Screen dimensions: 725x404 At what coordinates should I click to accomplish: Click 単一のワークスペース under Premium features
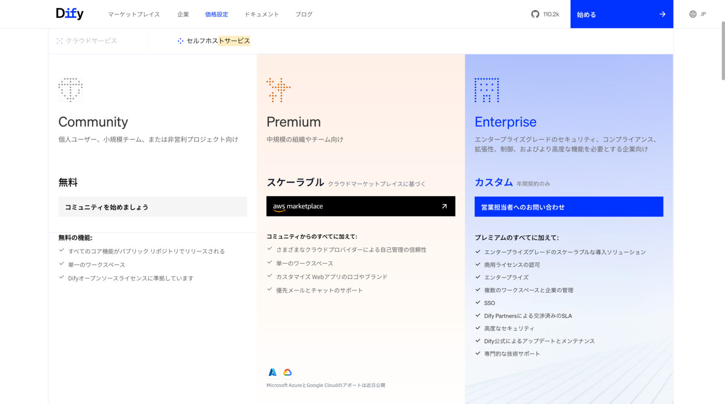pyautogui.click(x=304, y=263)
